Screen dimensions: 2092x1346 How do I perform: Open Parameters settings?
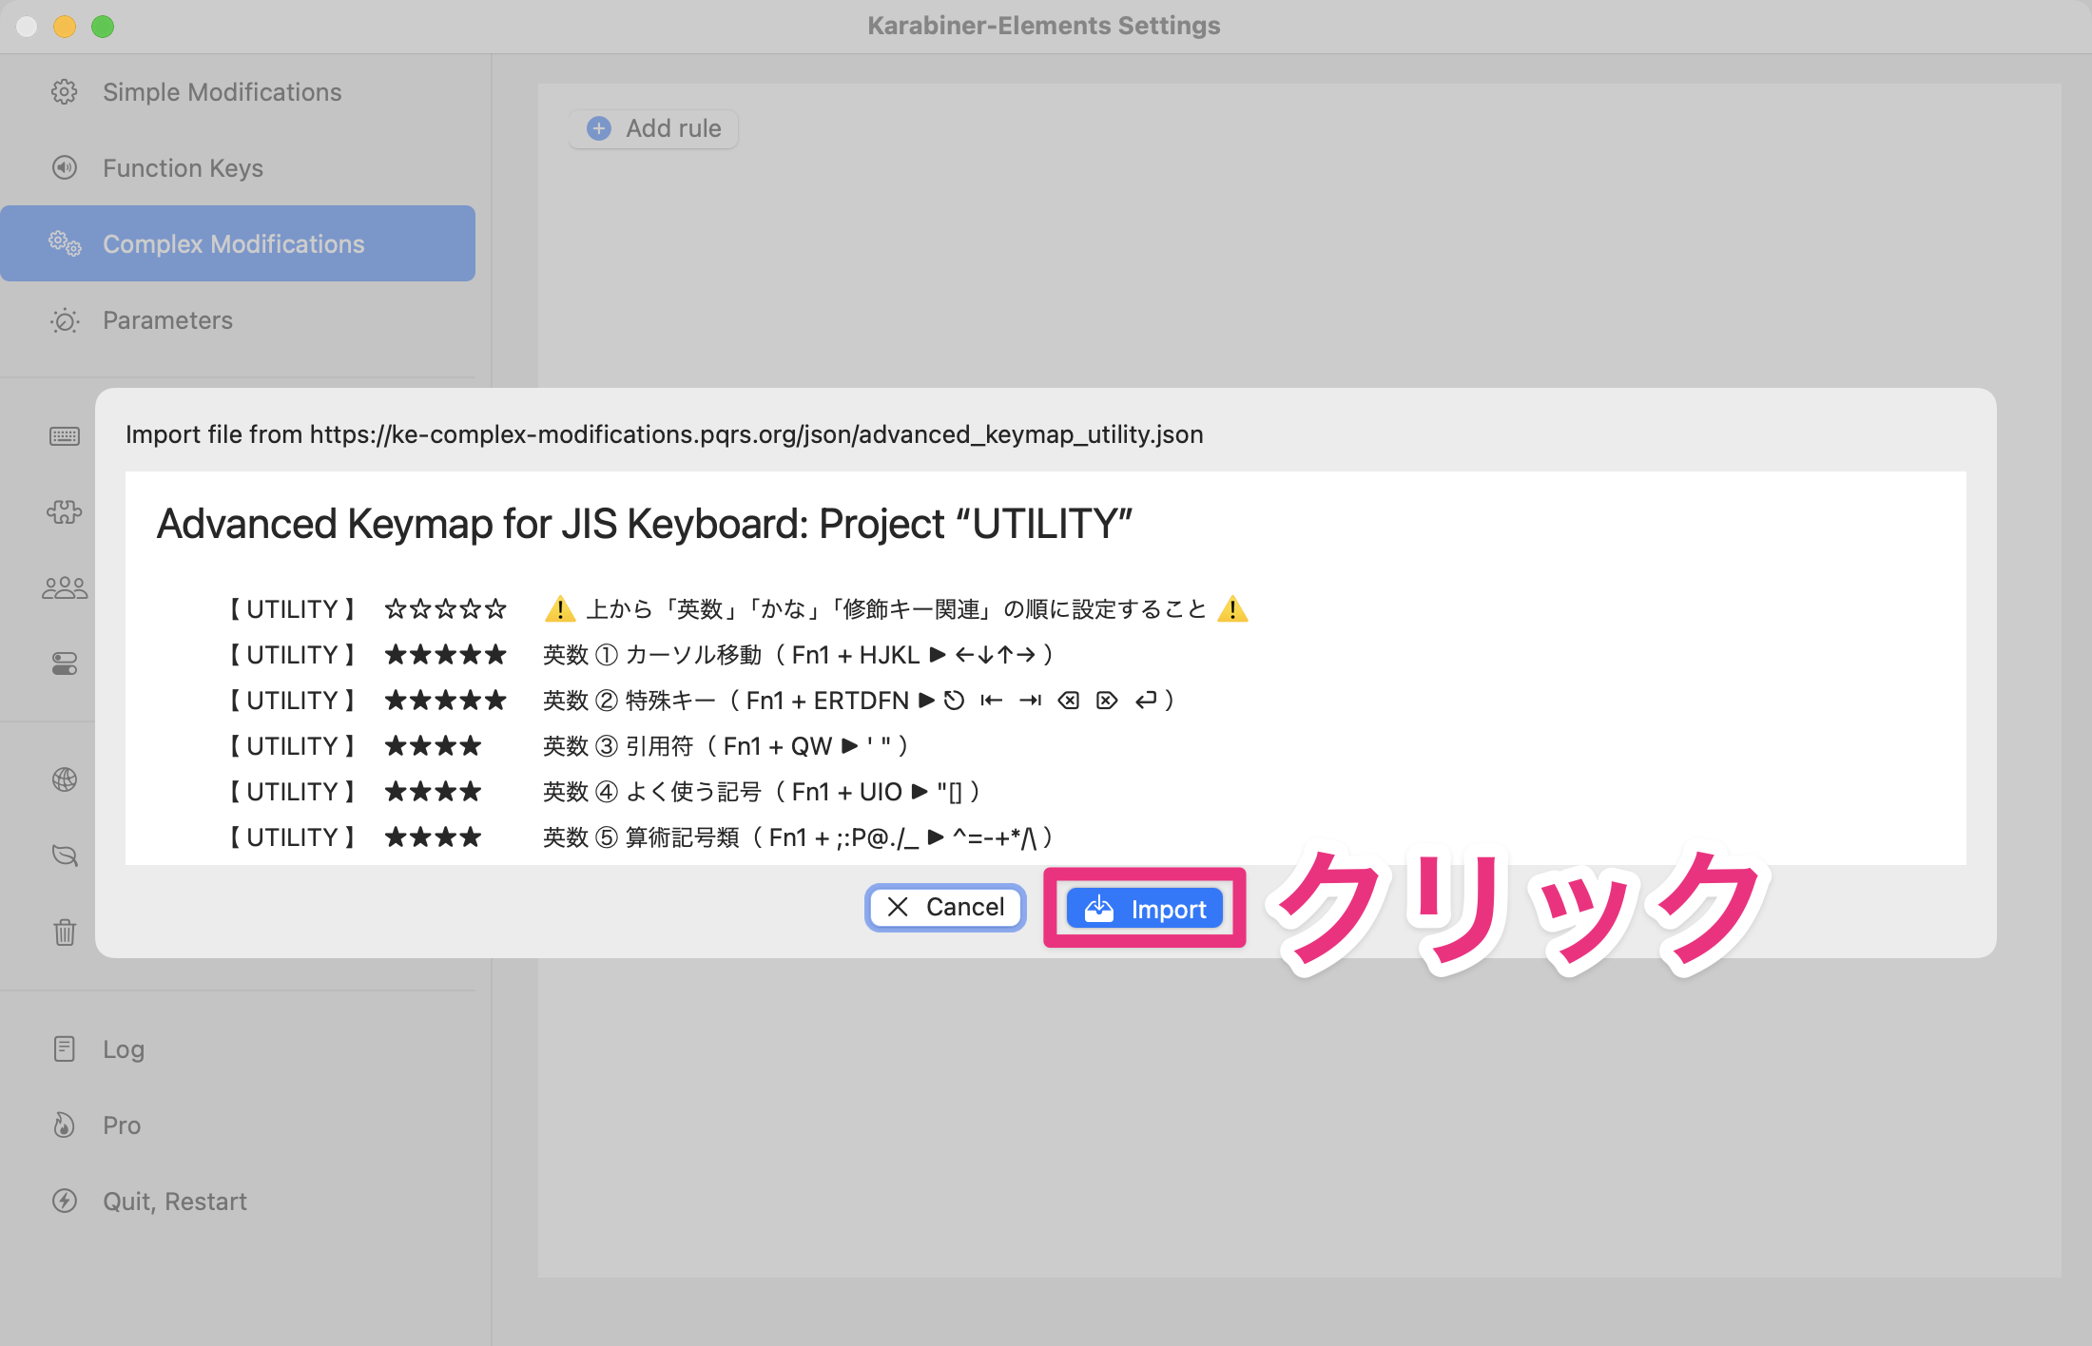pyautogui.click(x=167, y=320)
